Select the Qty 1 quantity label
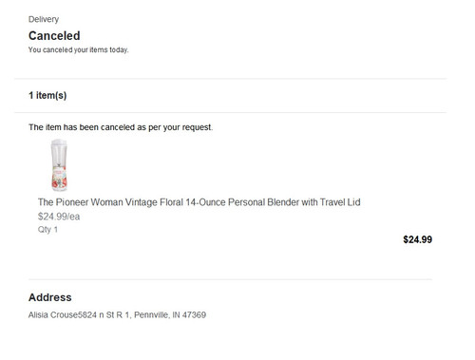This screenshot has height=360, width=475. (x=47, y=230)
